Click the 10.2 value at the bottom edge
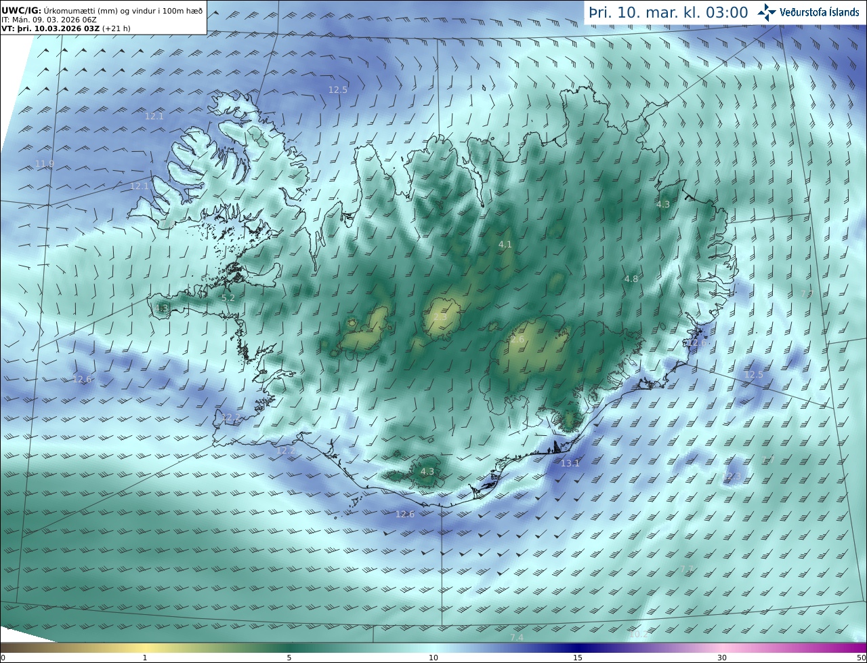867x663 pixels. click(638, 635)
